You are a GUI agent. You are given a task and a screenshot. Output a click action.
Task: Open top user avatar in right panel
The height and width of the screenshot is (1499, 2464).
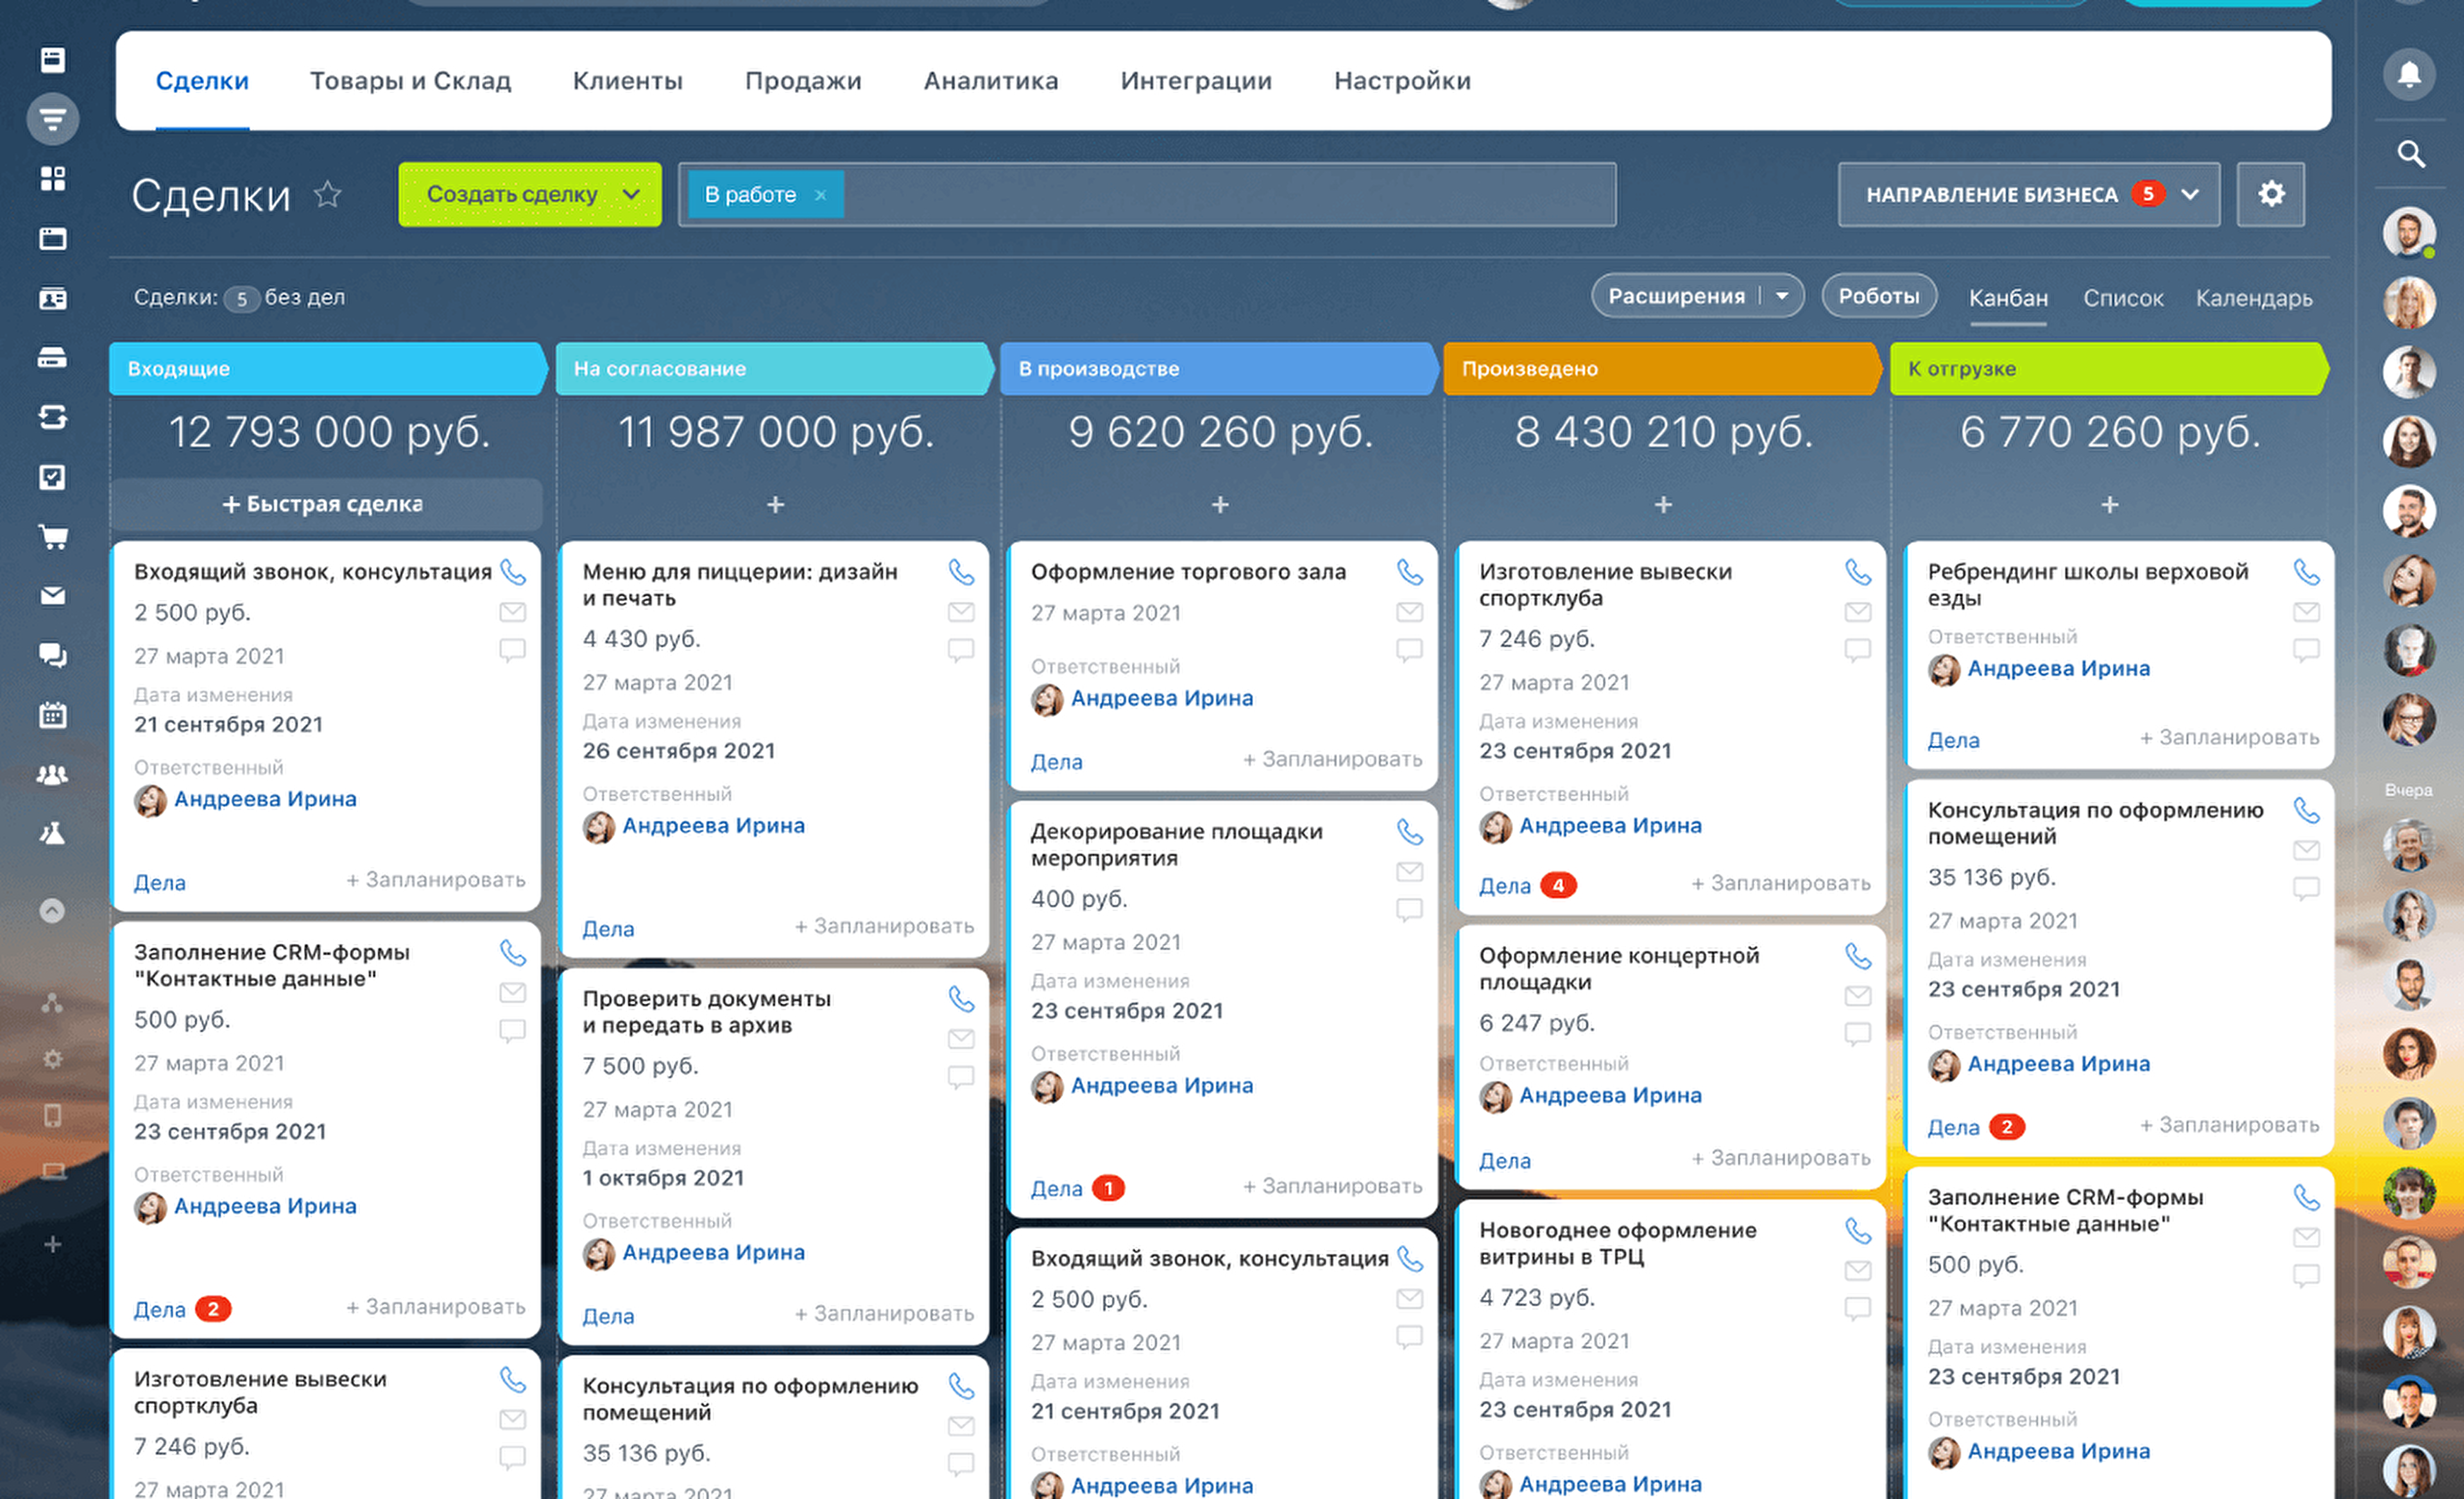pyautogui.click(x=2409, y=233)
